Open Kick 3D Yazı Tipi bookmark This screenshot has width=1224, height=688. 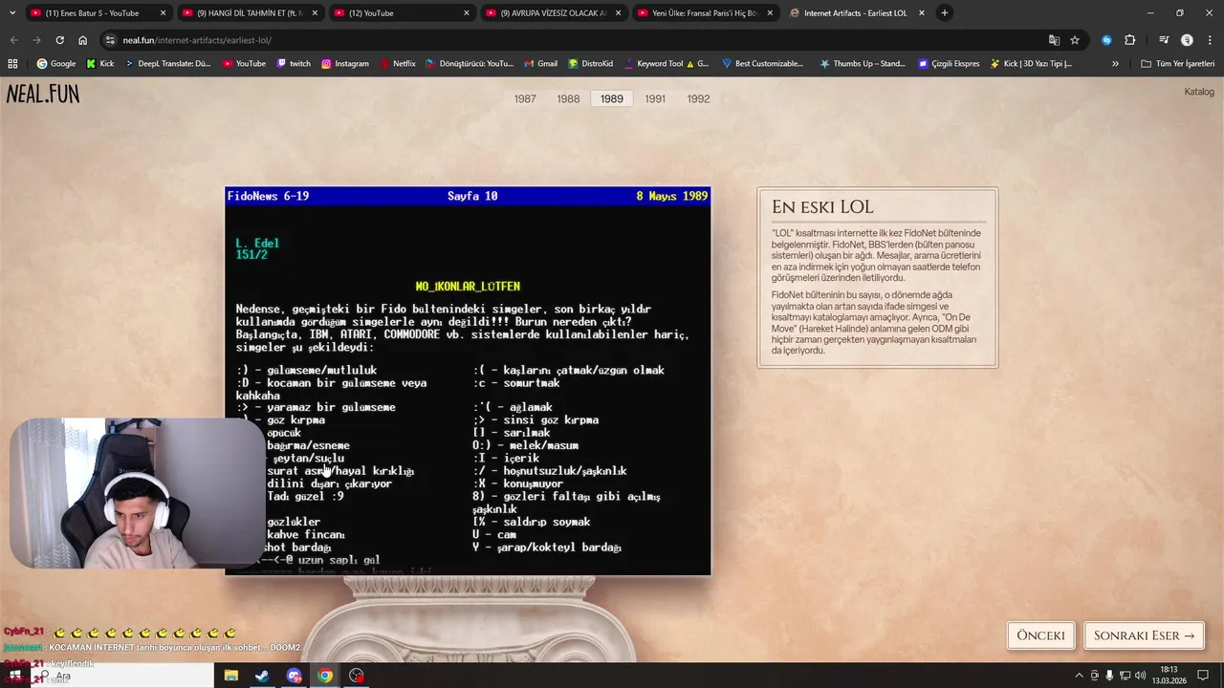1031,64
